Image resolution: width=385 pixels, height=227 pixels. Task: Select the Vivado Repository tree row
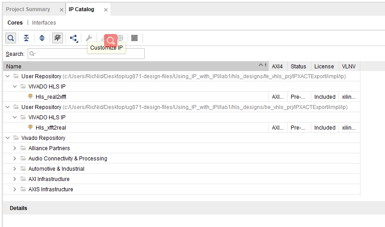[x=182, y=138]
